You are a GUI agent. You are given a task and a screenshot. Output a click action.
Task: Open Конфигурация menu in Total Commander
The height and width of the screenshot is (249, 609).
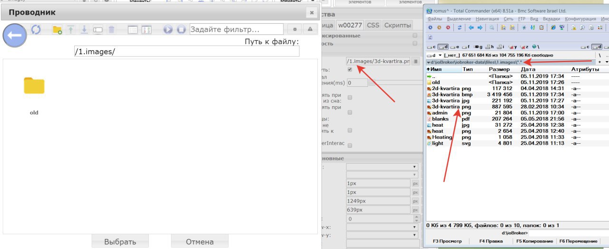(x=580, y=18)
